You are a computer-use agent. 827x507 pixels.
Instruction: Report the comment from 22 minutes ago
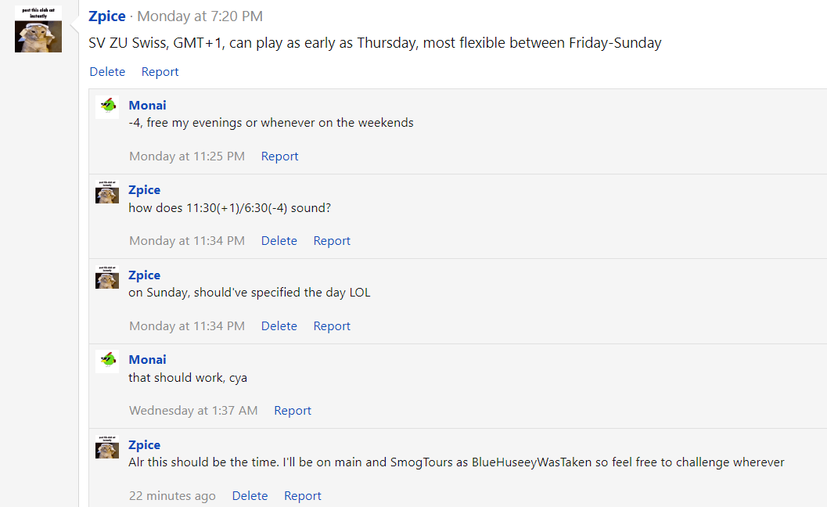coord(303,496)
